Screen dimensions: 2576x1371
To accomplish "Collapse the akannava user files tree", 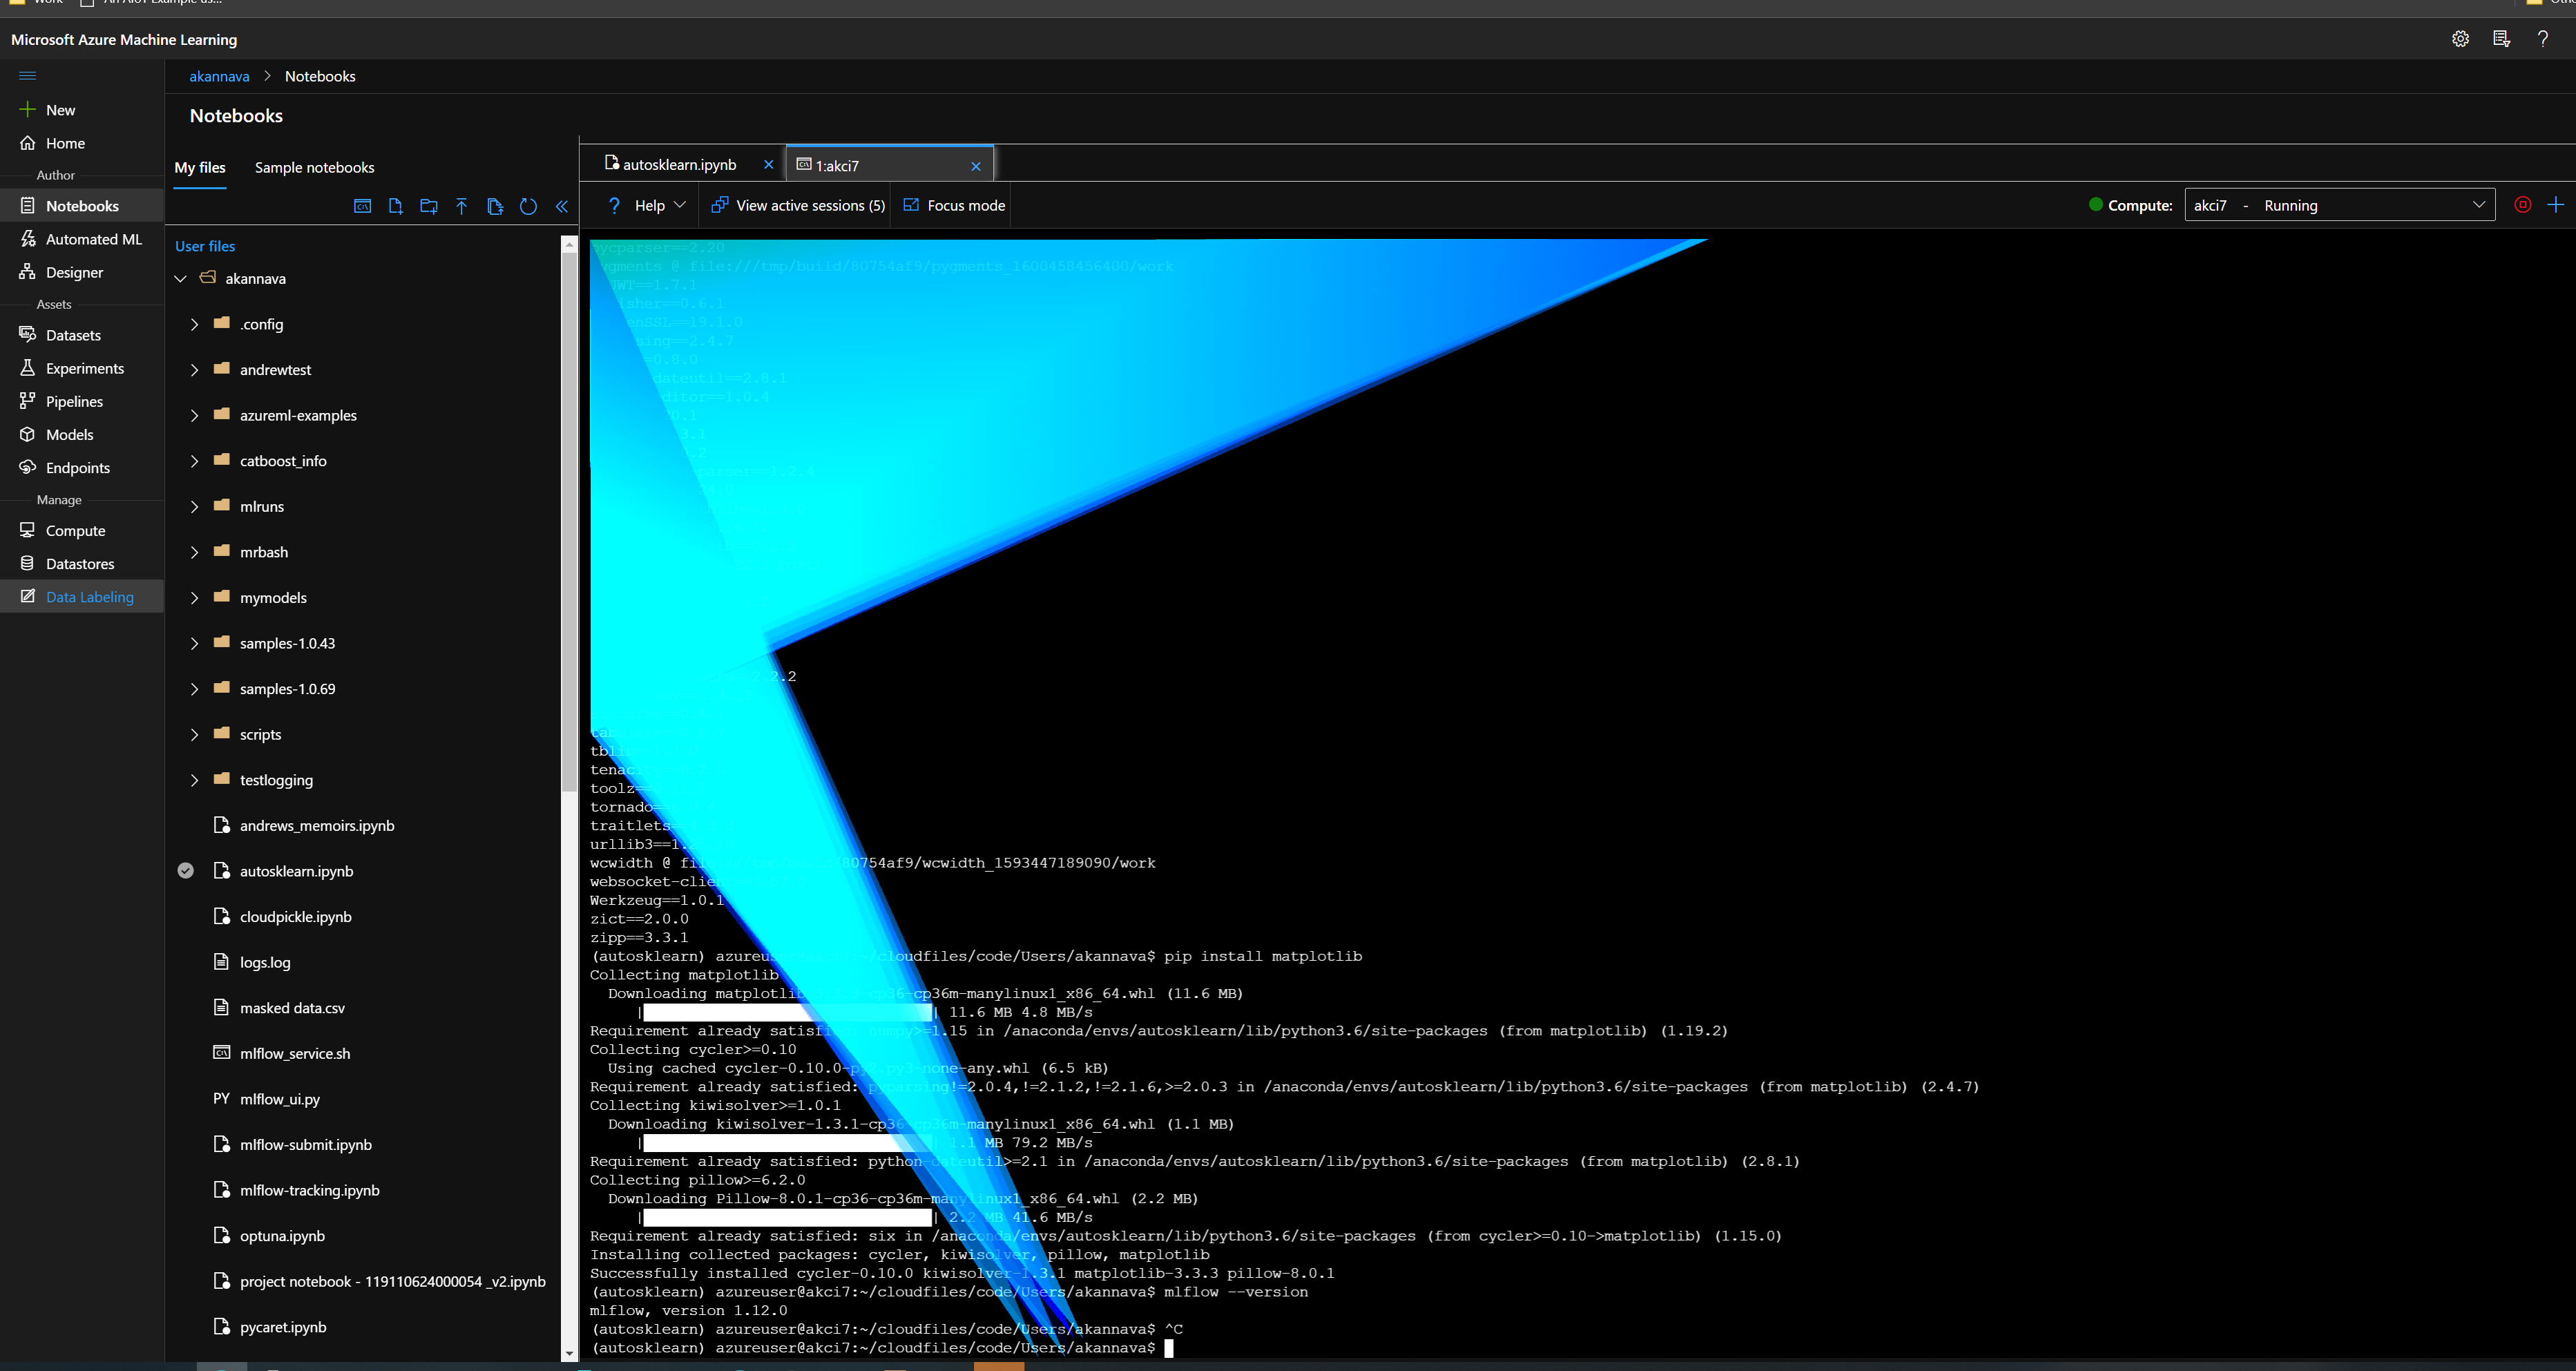I will (x=181, y=278).
